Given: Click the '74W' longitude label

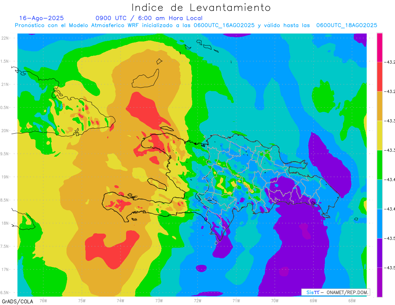Looking at the screenshot, I should pos(120,300).
